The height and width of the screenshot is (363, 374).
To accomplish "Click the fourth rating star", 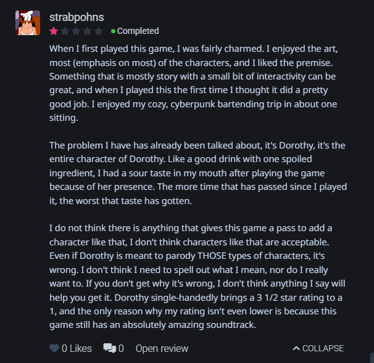I will click(88, 31).
